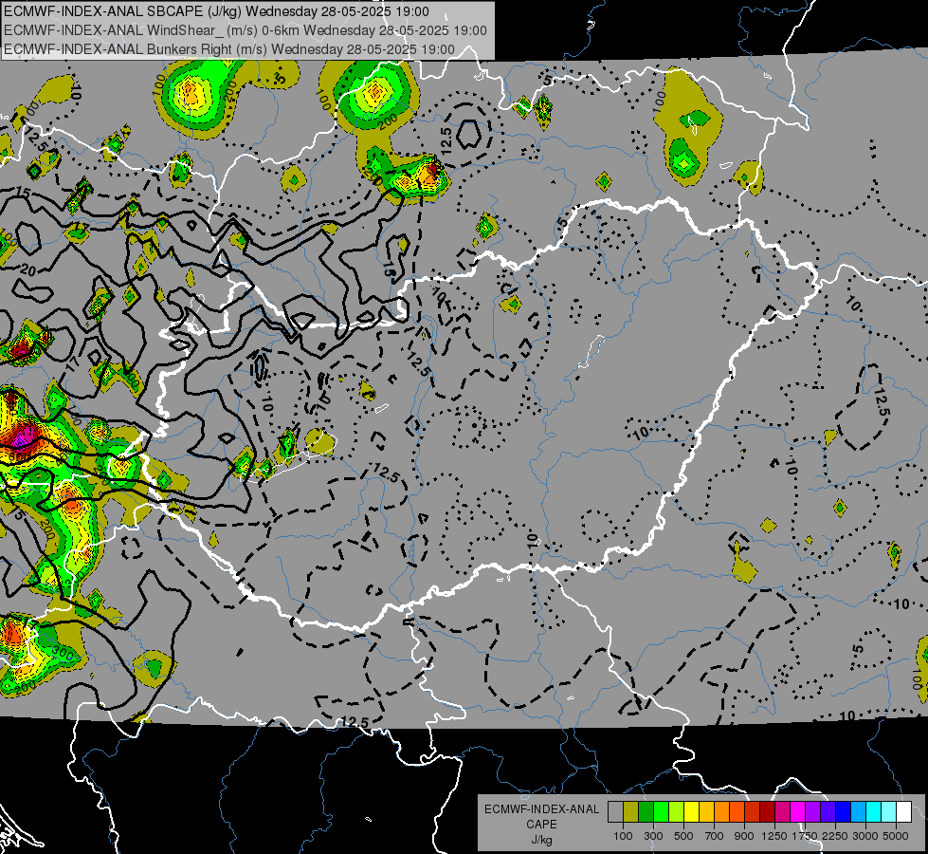Click the legend value 5000

pyautogui.click(x=896, y=836)
